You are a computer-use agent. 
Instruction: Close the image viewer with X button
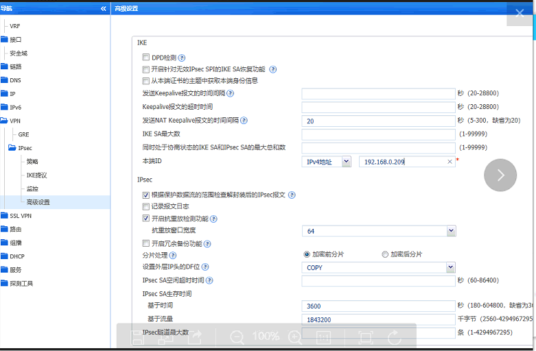tap(520, 13)
